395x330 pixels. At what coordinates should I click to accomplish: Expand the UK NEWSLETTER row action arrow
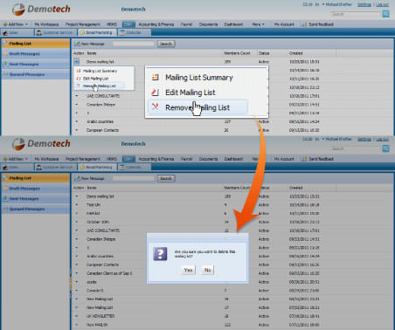[x=77, y=316]
